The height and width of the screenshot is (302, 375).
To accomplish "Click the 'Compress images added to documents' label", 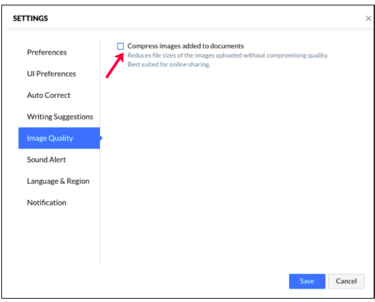I will click(x=186, y=46).
